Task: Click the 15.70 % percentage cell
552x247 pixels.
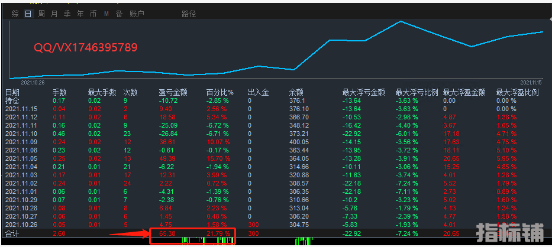Action: (218, 158)
